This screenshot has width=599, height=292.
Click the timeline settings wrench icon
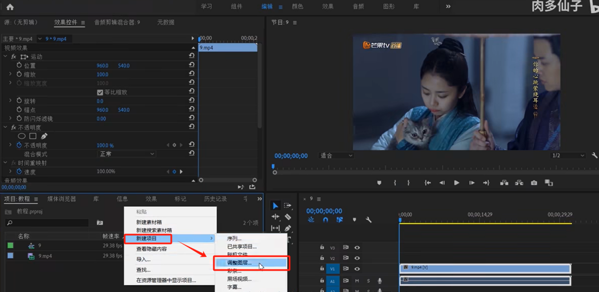point(368,220)
